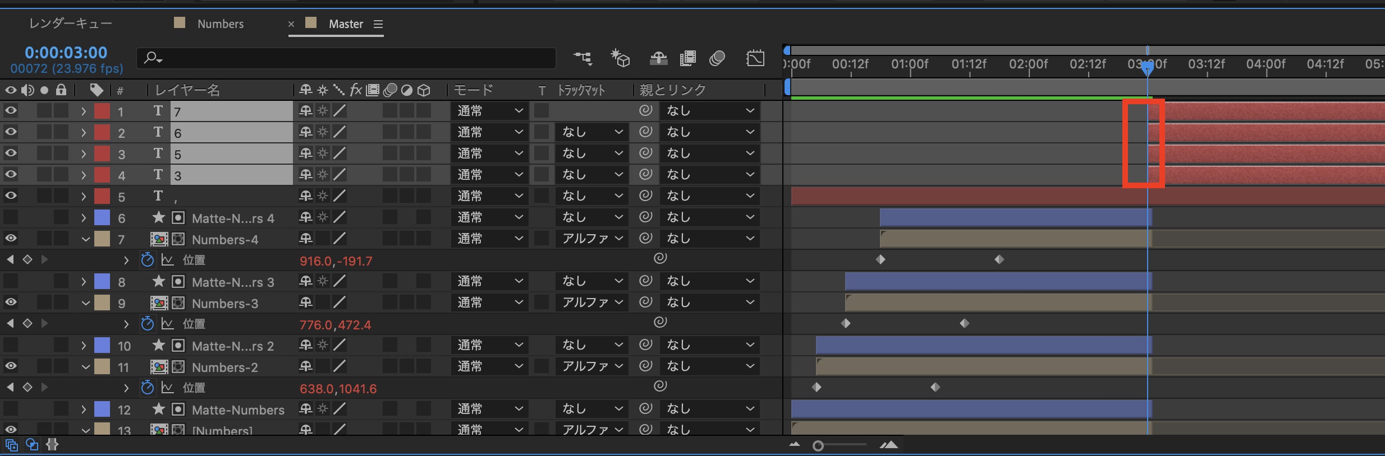Screen dimensions: 1385x456
Task: Toggle visibility of Numbers-3 layer
Action: pos(11,303)
